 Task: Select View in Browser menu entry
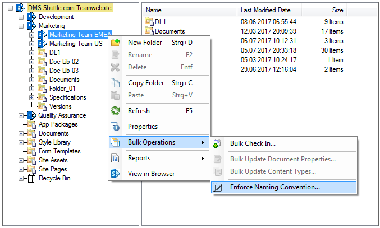159,174
